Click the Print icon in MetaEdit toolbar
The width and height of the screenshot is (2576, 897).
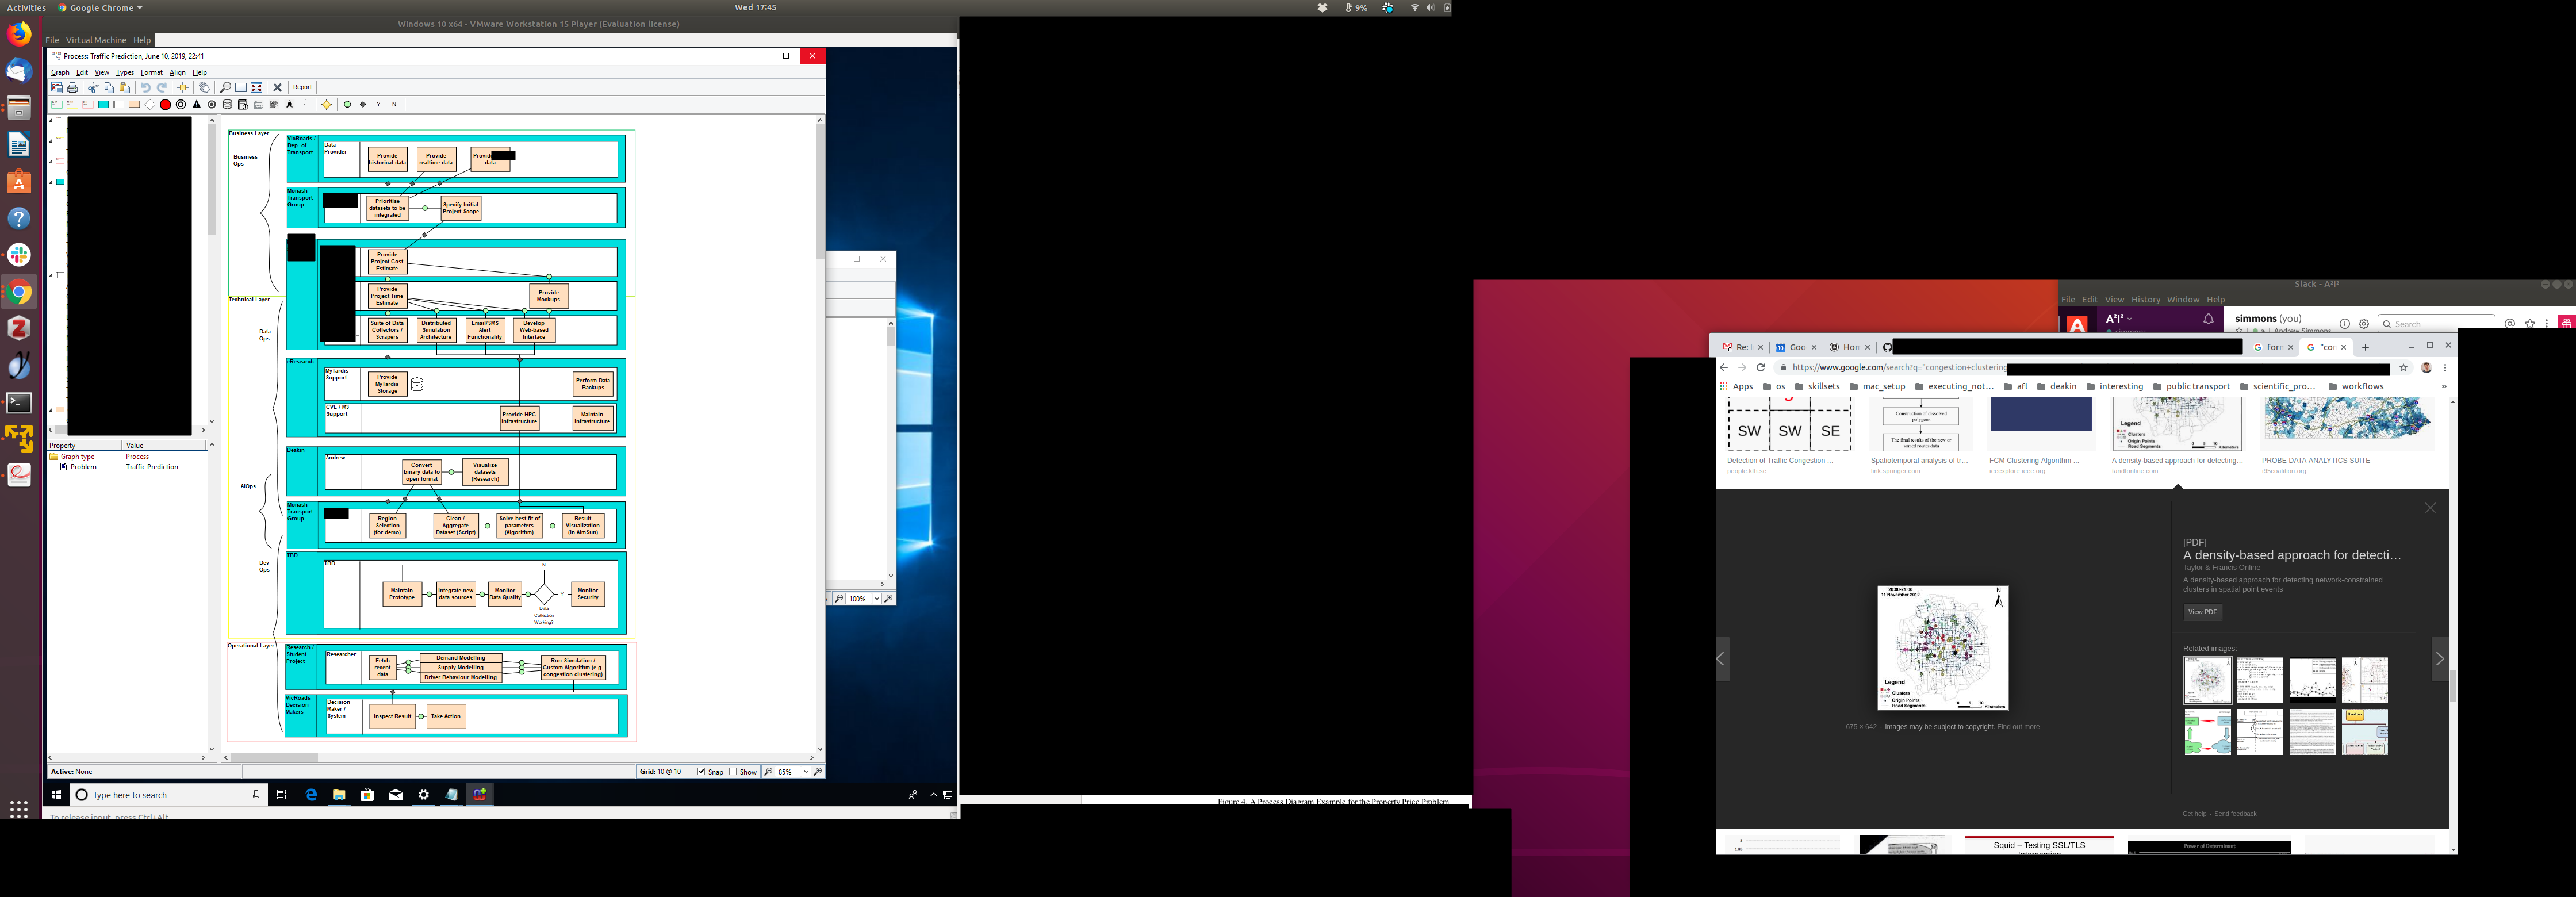coord(72,87)
